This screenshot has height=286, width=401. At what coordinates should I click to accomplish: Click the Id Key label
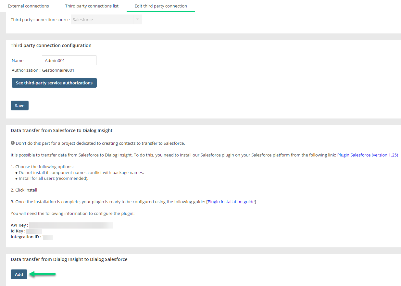coord(18,231)
